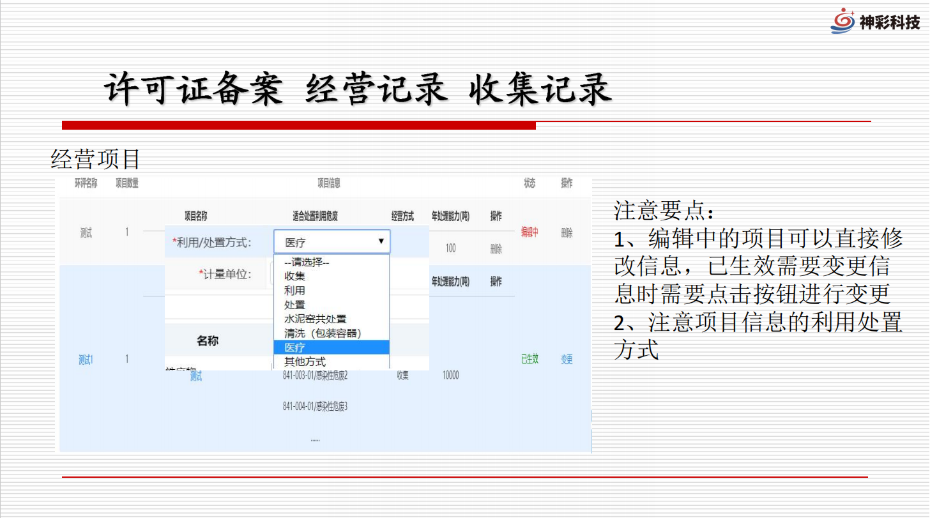Select the --请选择-- placeholder option
930x518 pixels.
pos(306,262)
